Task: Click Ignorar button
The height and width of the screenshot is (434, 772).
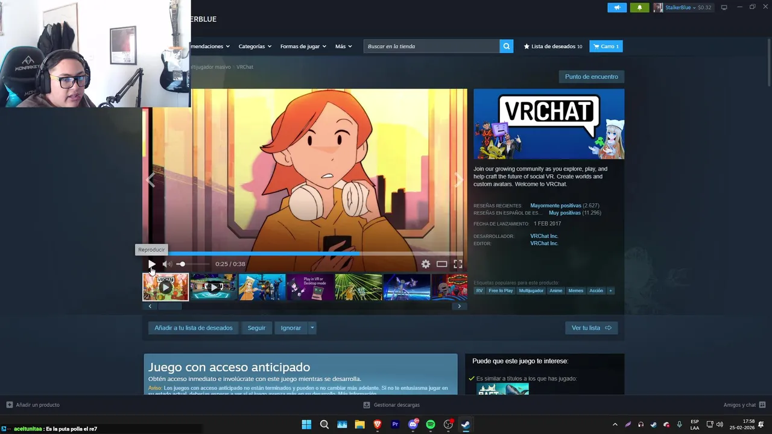Action: tap(291, 328)
